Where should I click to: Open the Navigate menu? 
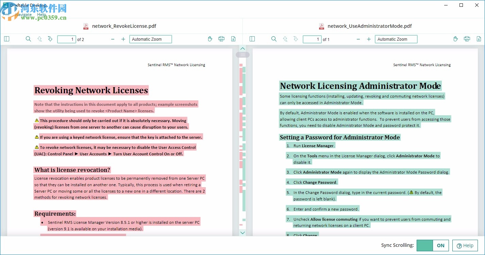(x=23, y=15)
